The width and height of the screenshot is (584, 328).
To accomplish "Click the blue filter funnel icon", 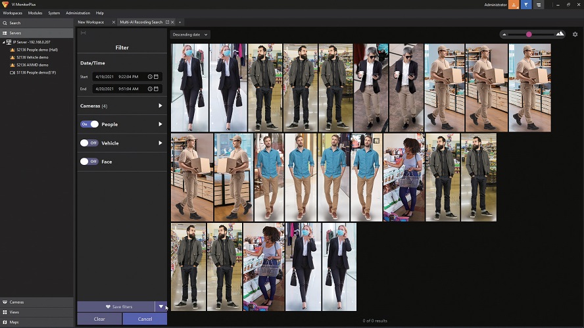I will [x=526, y=5].
